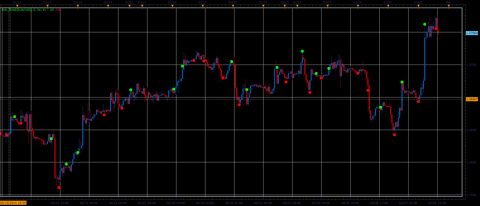
Task: Click the orange 1.36967 crosshair price tag
Action: (x=472, y=99)
